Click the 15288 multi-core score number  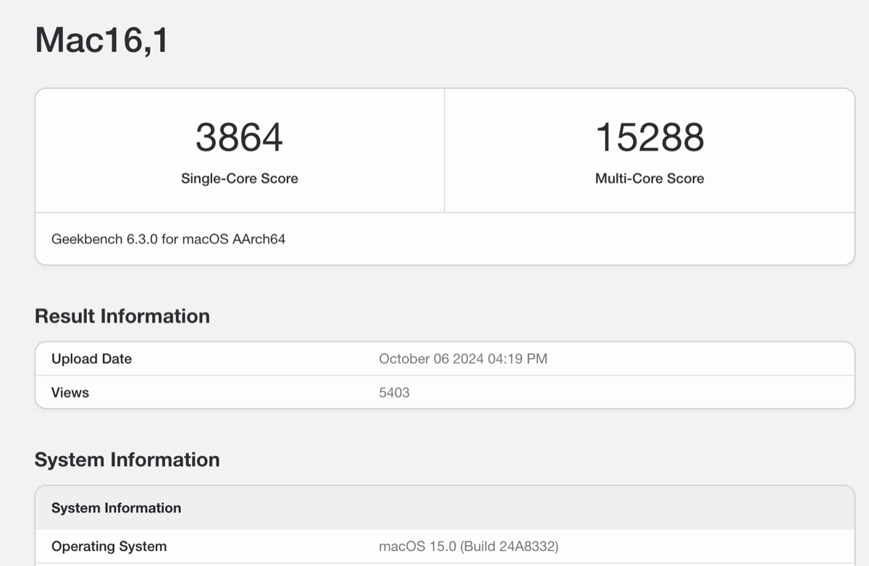[649, 138]
